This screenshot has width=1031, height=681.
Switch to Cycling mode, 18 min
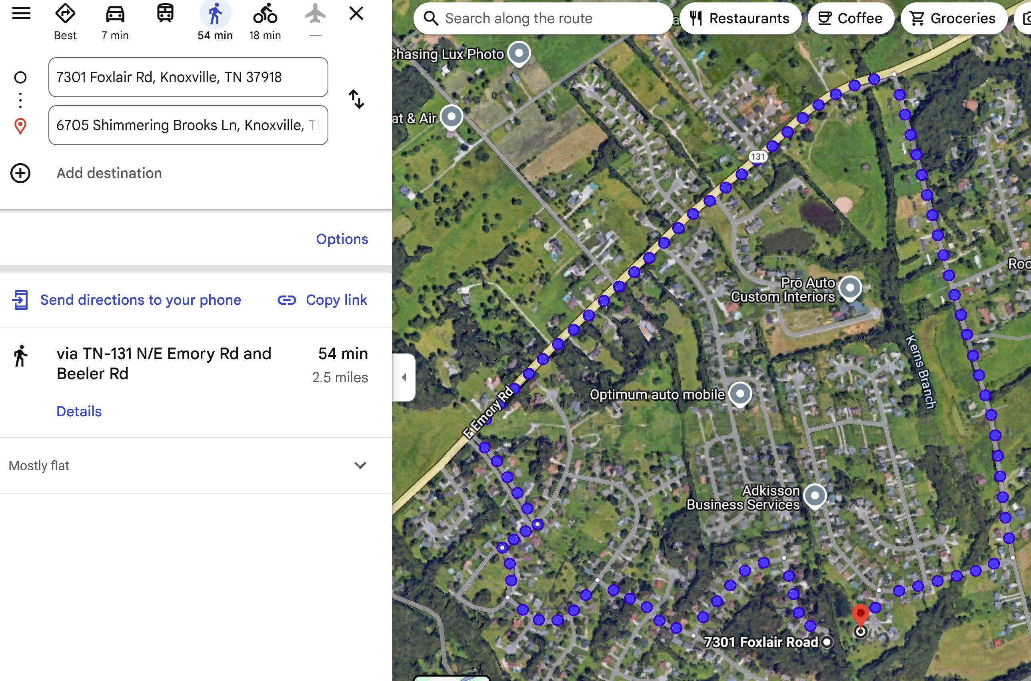pyautogui.click(x=265, y=22)
